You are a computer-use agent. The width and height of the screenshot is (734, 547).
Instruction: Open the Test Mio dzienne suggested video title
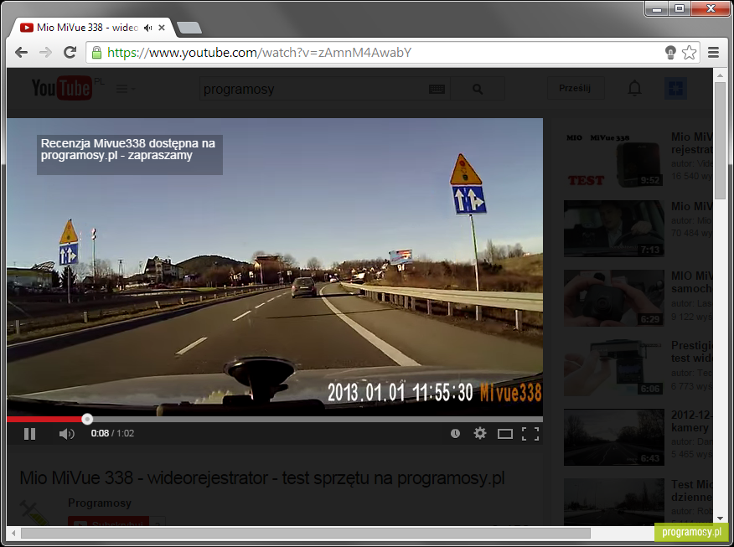pos(692,490)
